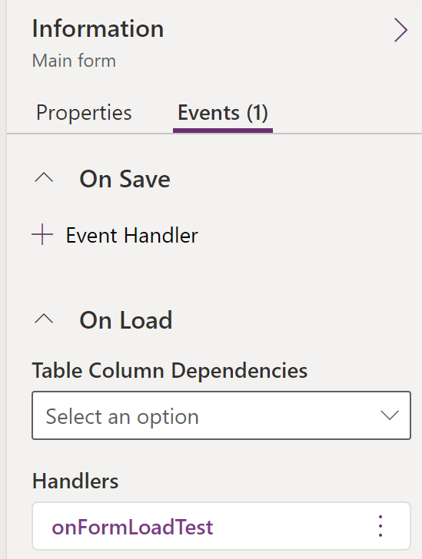This screenshot has width=422, height=559.
Task: Click the Select an option placeholder text
Action: point(122,416)
